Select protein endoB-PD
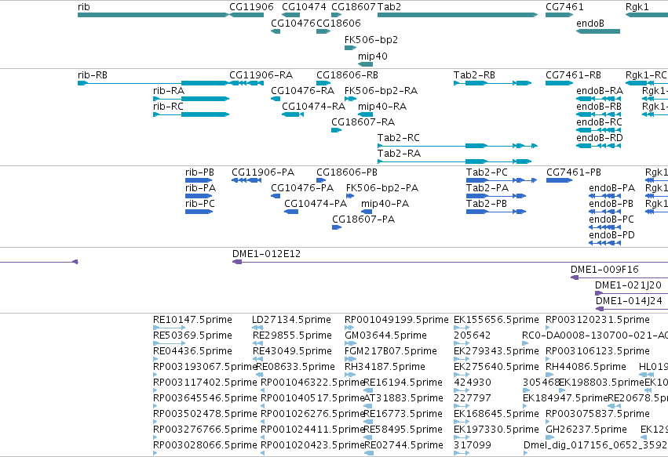Viewport: 668px width, 457px height. point(605,243)
